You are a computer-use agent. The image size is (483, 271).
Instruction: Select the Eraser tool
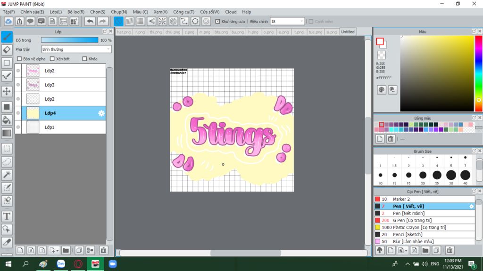pyautogui.click(x=7, y=50)
